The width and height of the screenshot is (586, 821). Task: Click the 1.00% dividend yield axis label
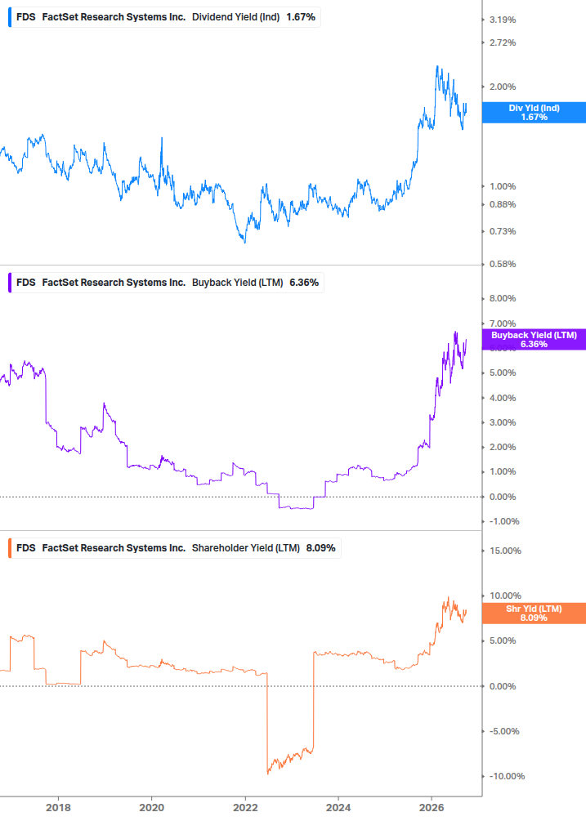[x=503, y=186]
